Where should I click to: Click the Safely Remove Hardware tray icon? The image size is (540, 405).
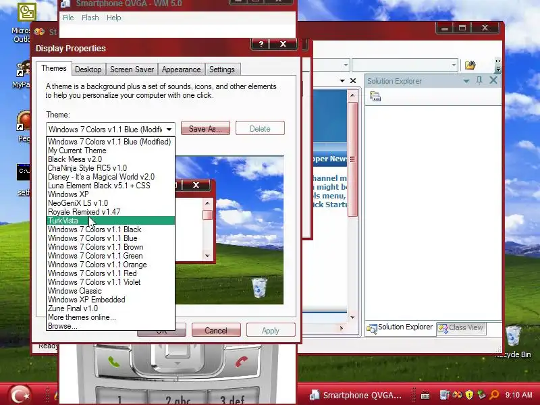coord(481,395)
